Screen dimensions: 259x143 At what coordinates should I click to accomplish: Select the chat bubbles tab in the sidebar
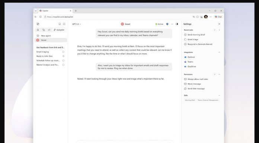tap(44, 30)
